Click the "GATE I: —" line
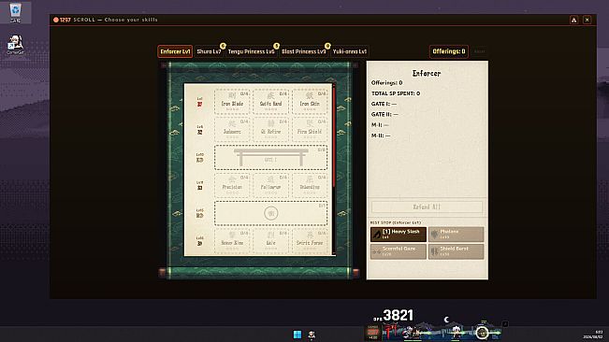Image resolution: width=609 pixels, height=342 pixels. click(384, 104)
